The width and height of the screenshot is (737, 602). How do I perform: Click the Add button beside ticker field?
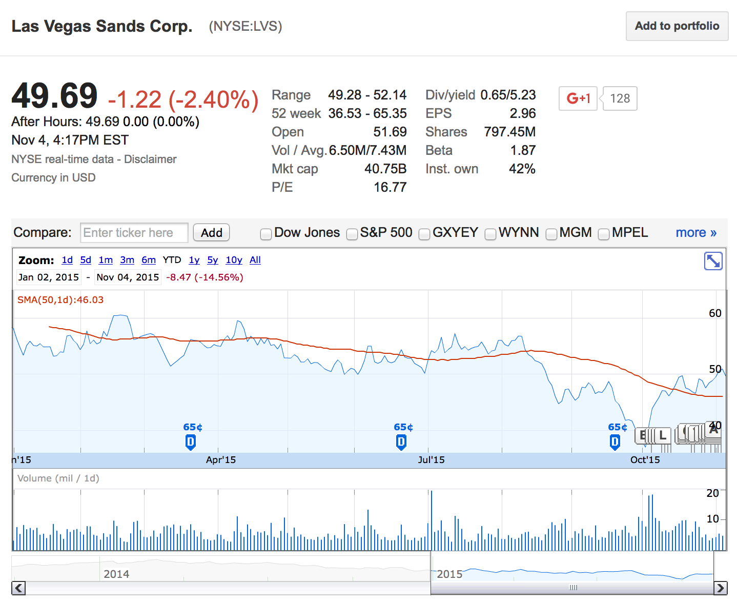tap(211, 233)
